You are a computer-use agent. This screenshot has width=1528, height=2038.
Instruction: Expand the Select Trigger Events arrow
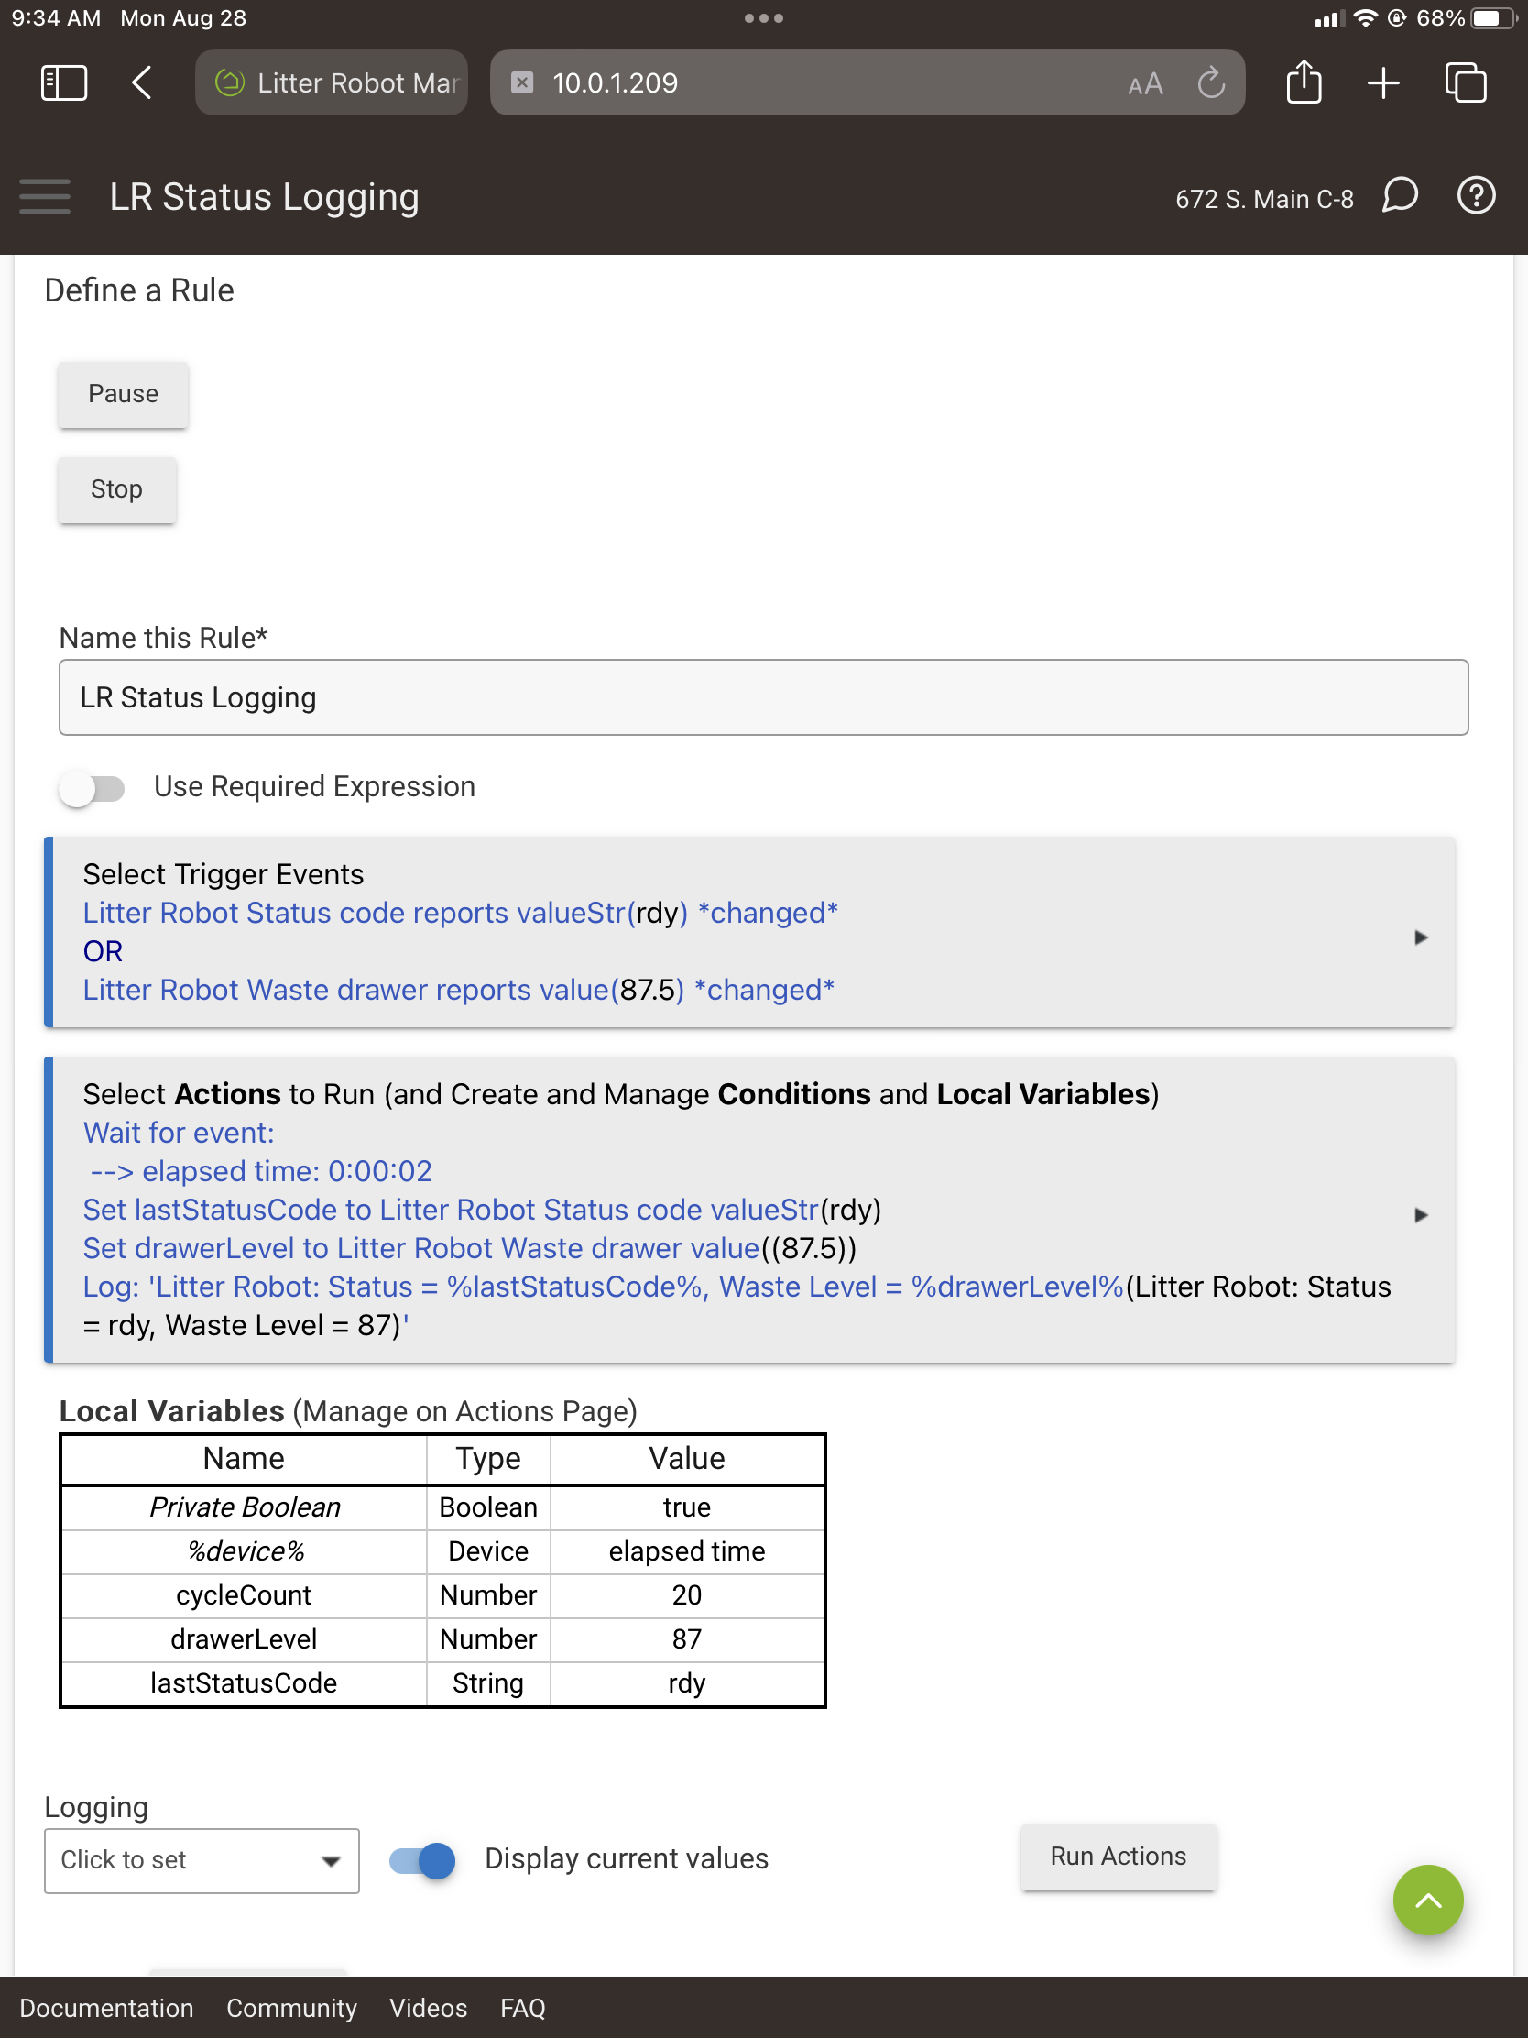click(1420, 937)
